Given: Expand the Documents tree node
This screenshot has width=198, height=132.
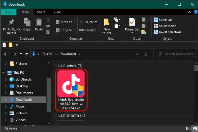Looking at the screenshot, I should (x=6, y=93).
